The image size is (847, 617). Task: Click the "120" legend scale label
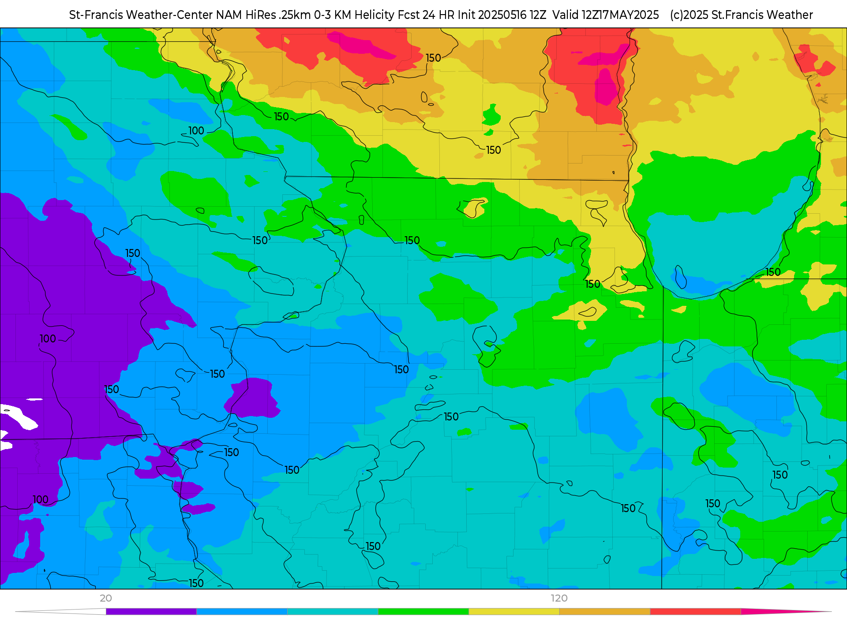click(559, 598)
